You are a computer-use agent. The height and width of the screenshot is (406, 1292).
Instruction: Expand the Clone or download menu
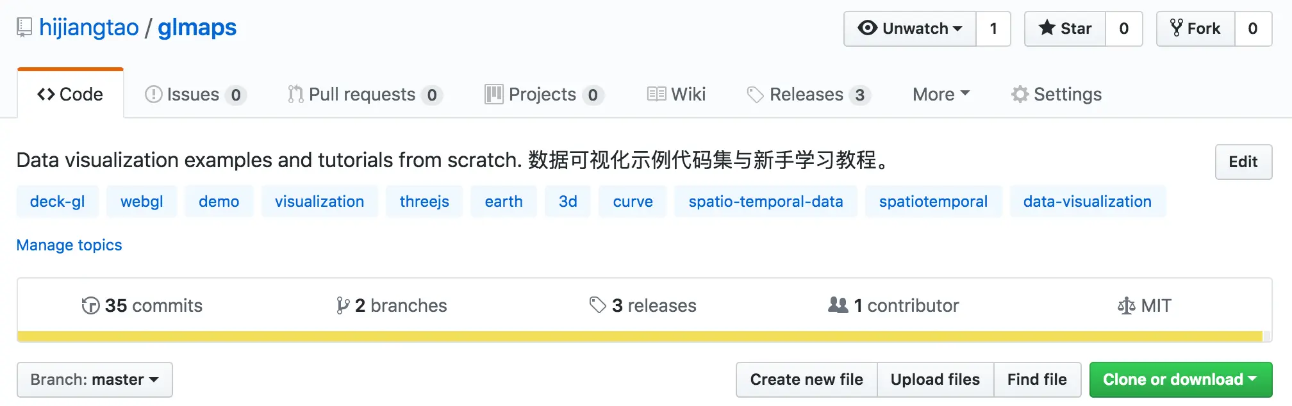pos(1180,380)
